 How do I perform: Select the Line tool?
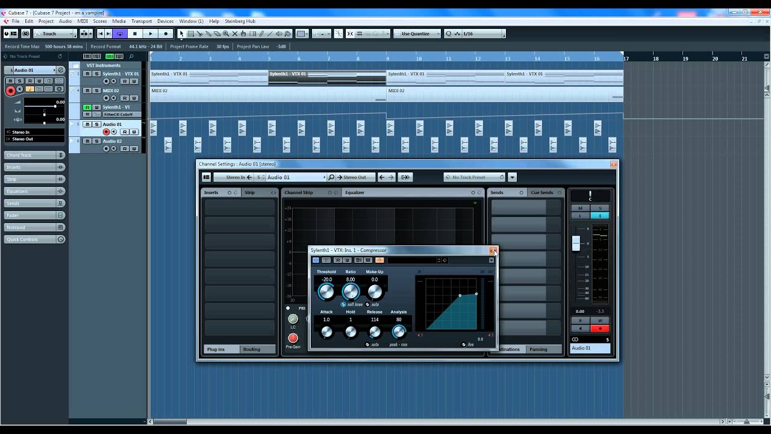(270, 34)
